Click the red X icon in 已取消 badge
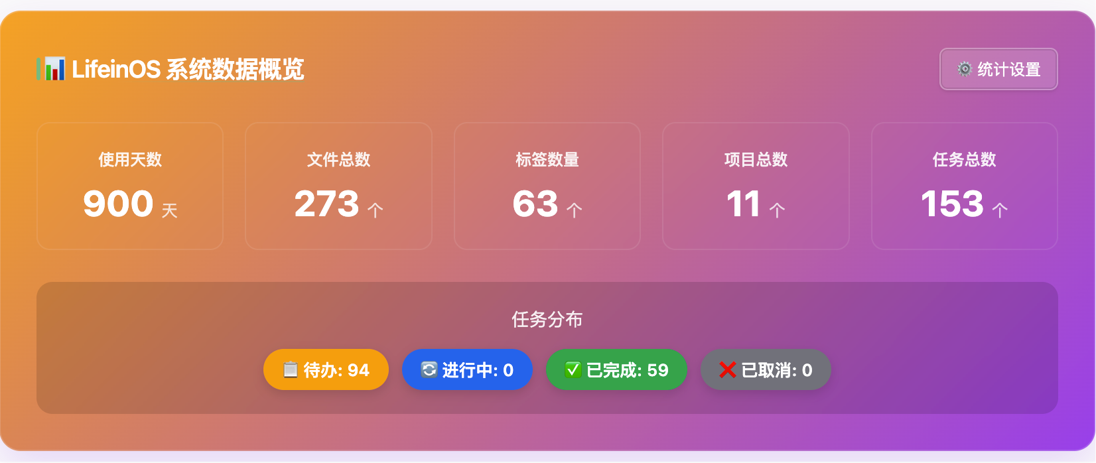1096x463 pixels. [728, 369]
